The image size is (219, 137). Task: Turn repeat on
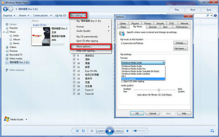[83, 131]
